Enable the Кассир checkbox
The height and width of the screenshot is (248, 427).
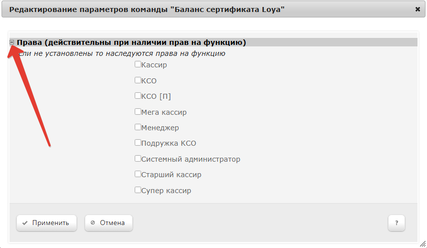(138, 64)
